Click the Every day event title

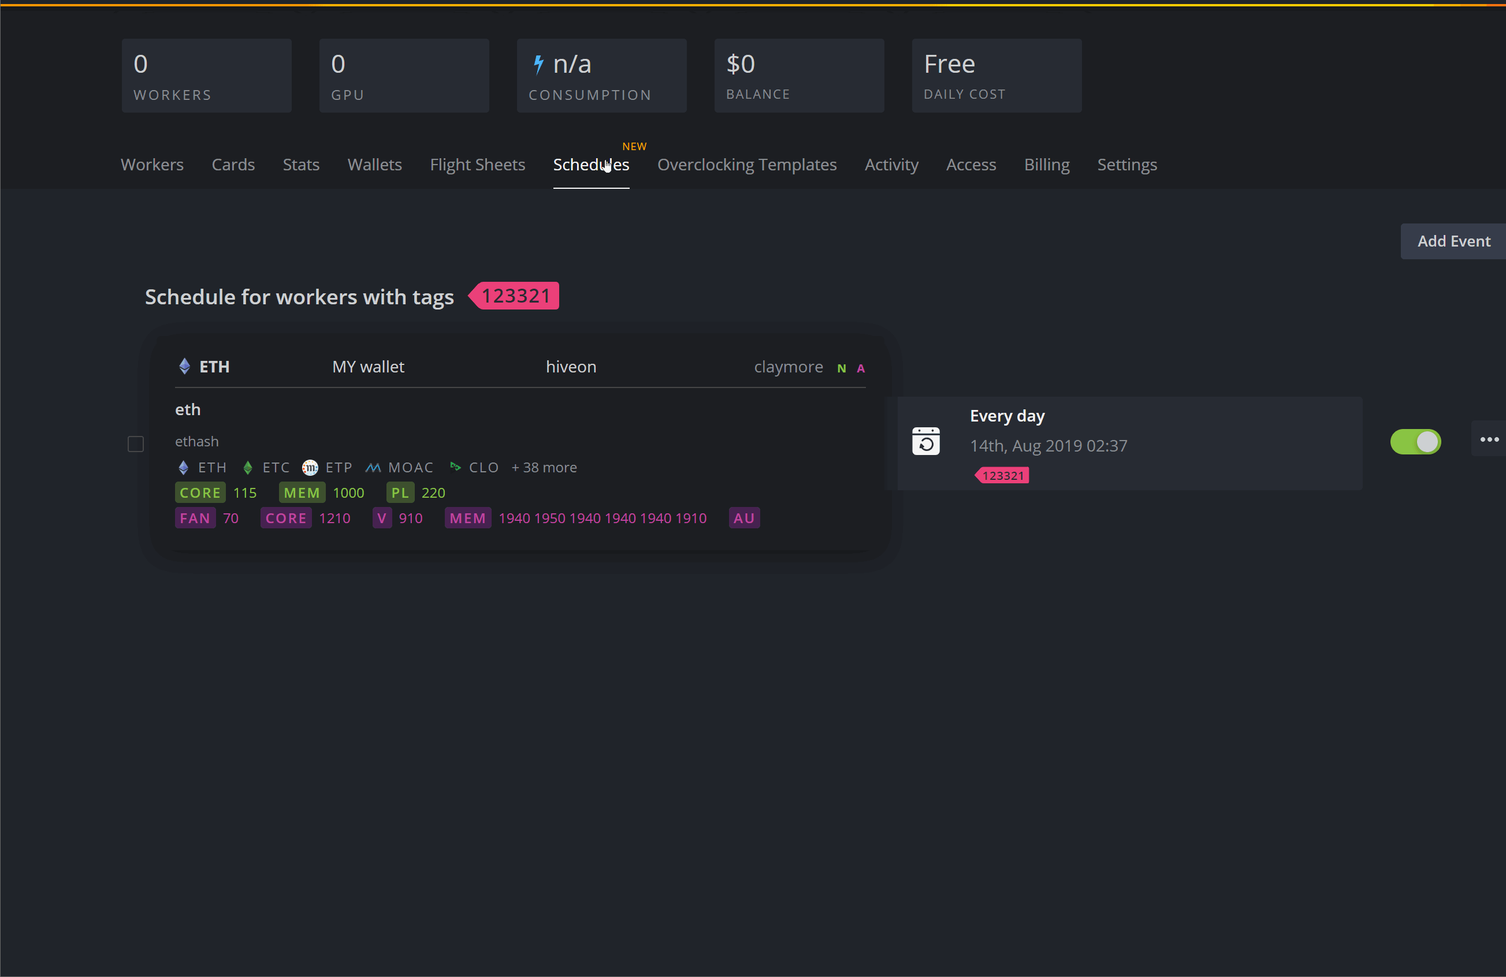pyautogui.click(x=1007, y=416)
